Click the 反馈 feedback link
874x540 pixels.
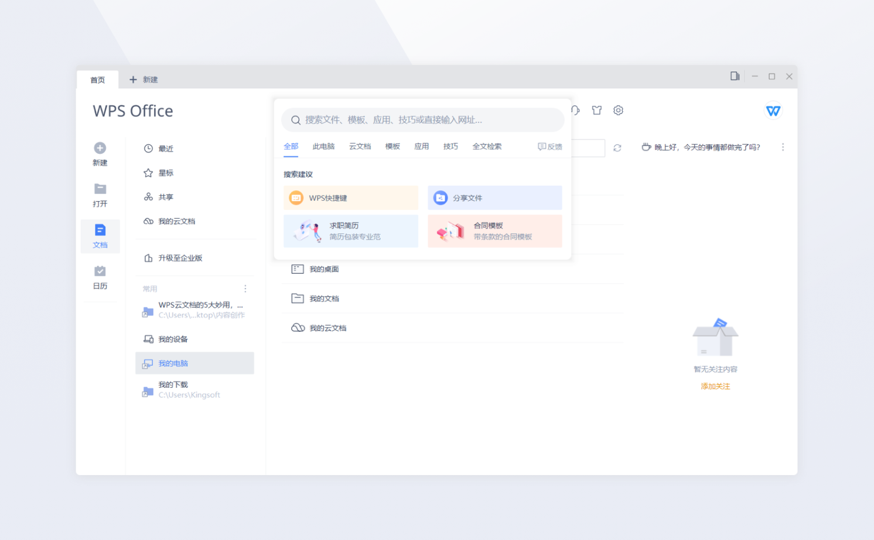[x=550, y=147]
